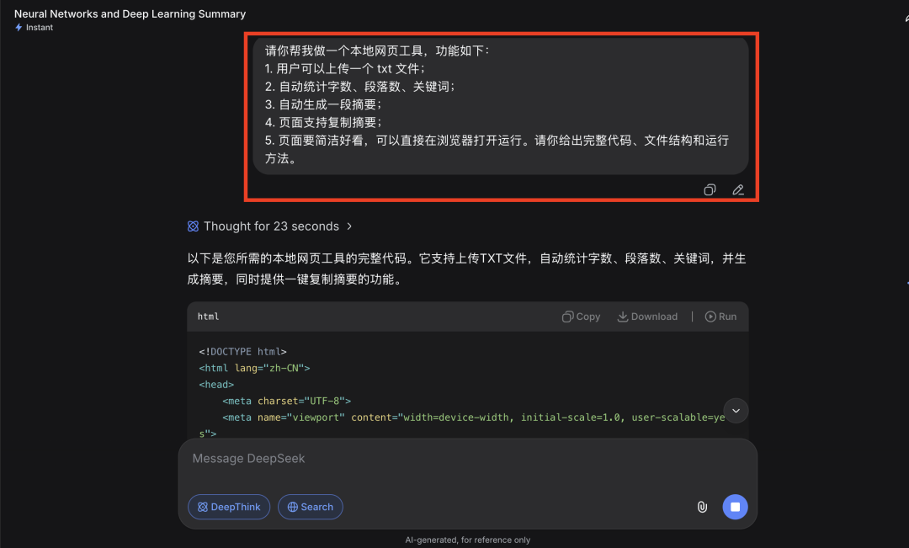Screen dimensions: 909x548
Task: Select the html label on the code block header
Action: pos(208,316)
